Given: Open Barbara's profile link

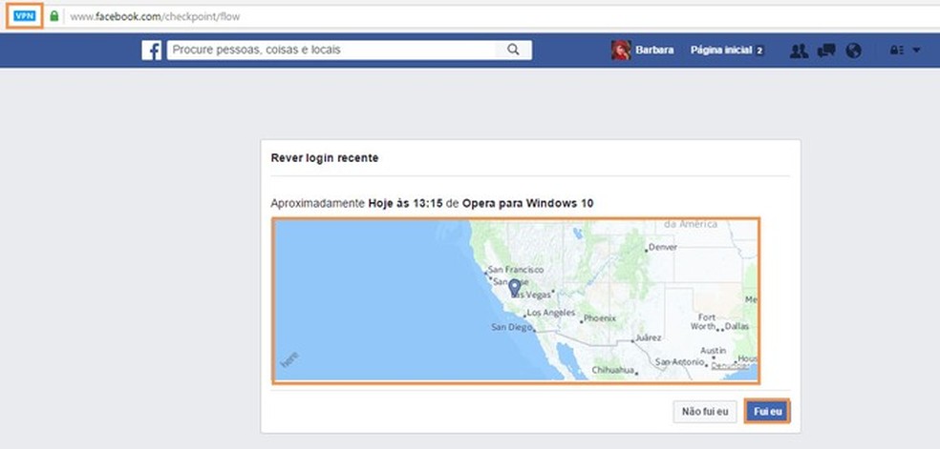Looking at the screenshot, I should (x=654, y=51).
